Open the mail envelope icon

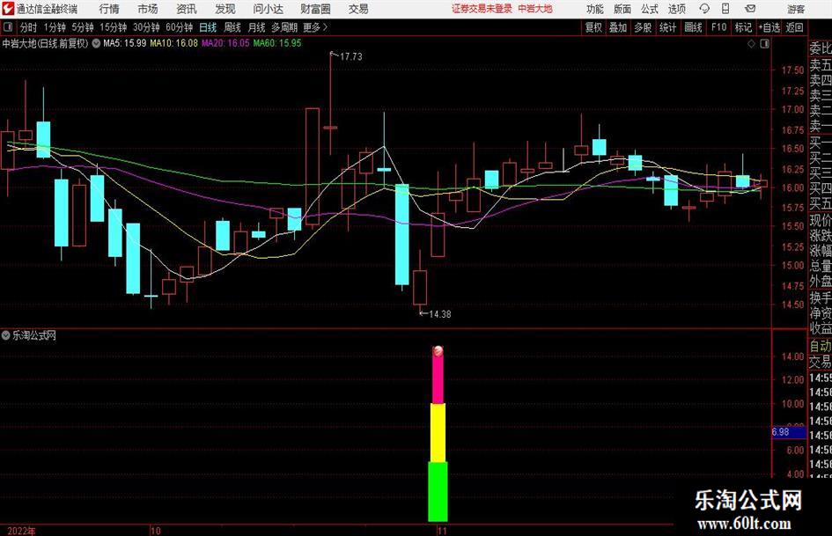click(x=750, y=9)
